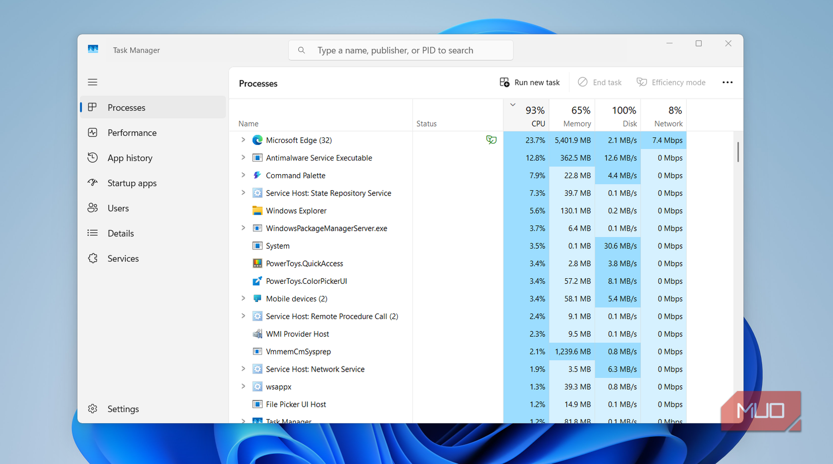The image size is (833, 464).
Task: Click the VmmemCmSysprep process icon
Action: (257, 351)
